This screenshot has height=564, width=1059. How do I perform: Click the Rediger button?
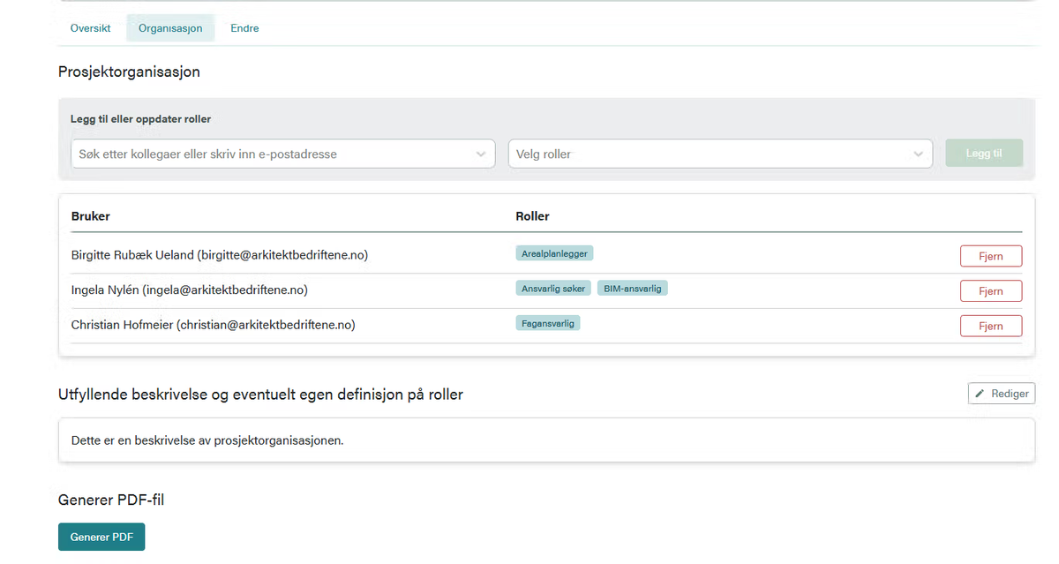click(1002, 394)
